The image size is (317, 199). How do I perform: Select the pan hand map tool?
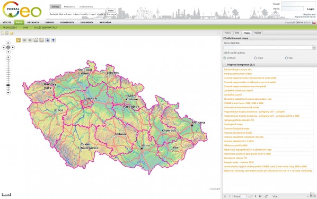click(x=19, y=40)
